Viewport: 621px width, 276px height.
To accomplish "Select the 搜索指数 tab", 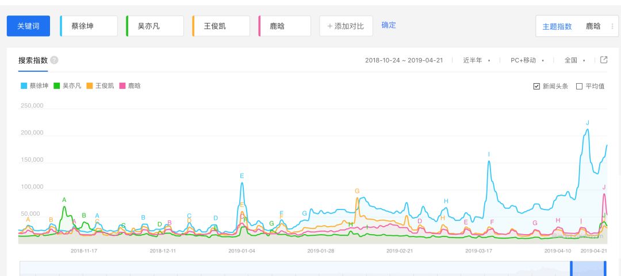I will (x=33, y=60).
